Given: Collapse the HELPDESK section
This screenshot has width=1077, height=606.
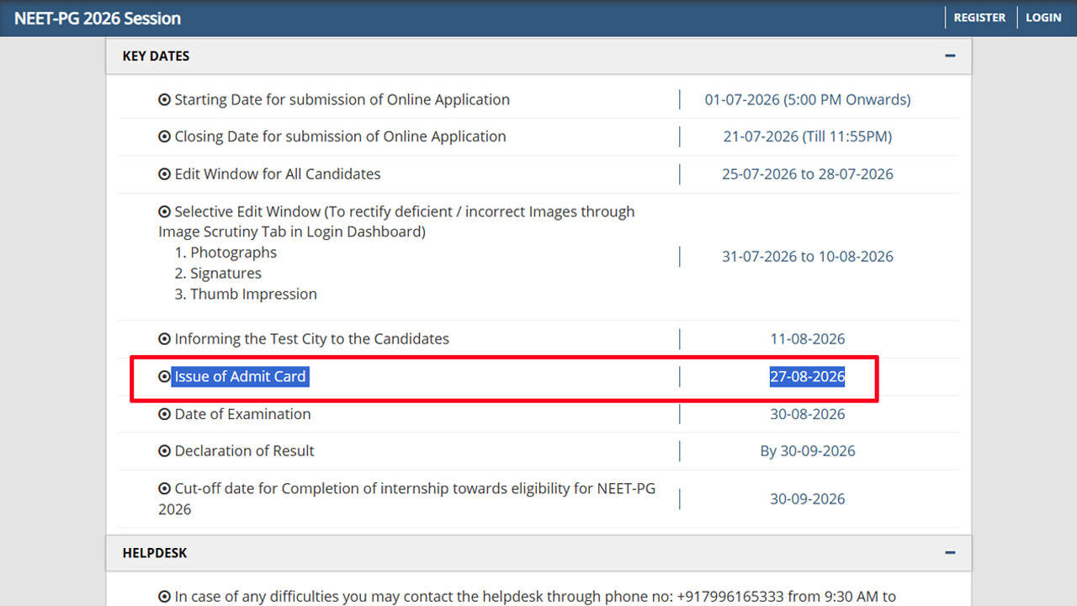Looking at the screenshot, I should (950, 553).
